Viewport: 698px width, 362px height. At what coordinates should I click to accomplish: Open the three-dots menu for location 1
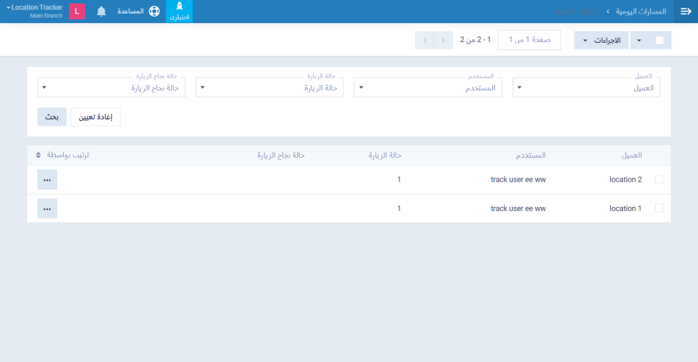[47, 208]
